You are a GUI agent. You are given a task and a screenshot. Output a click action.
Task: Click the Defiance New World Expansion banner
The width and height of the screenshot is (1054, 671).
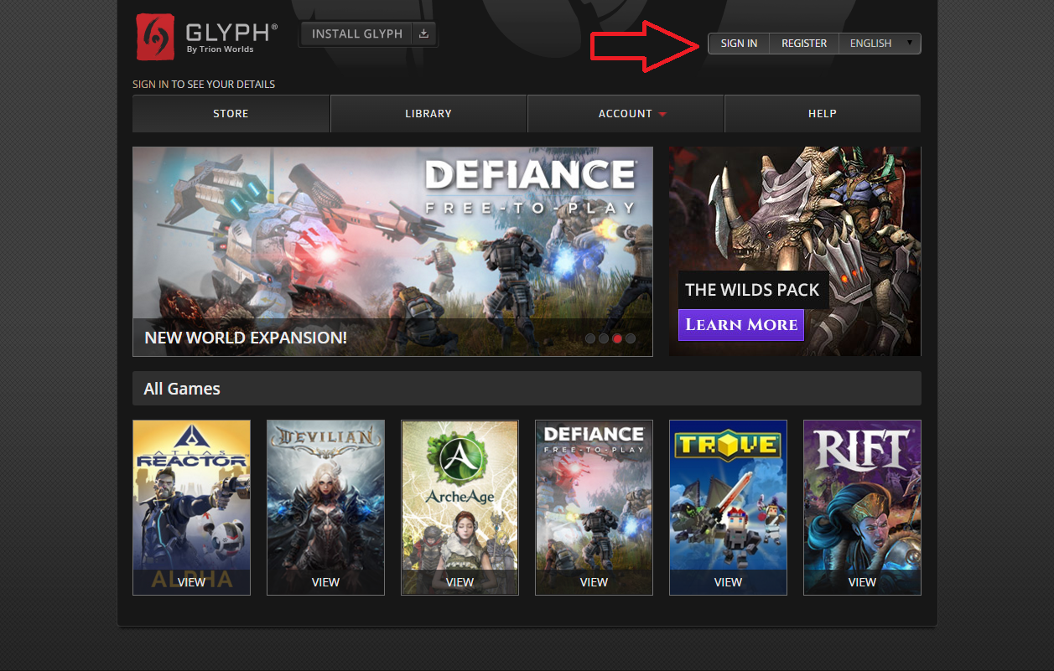tap(392, 251)
